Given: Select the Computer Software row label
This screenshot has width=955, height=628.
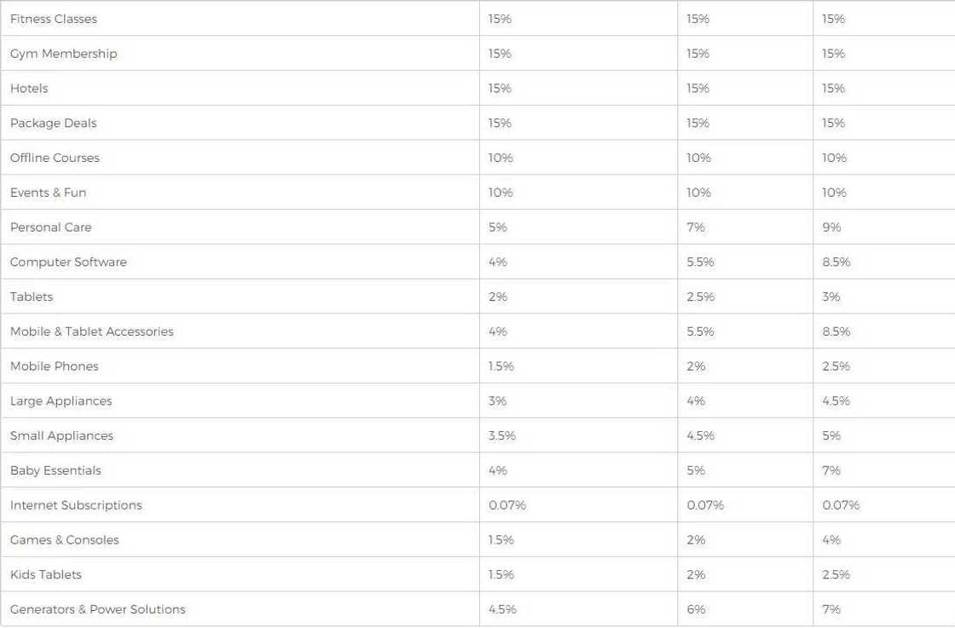Looking at the screenshot, I should click(x=68, y=262).
